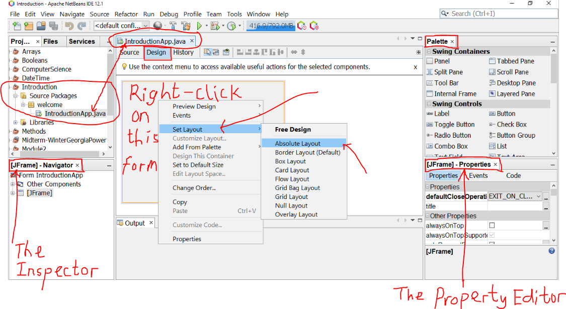566x309 pixels.
Task: Click the Debug Project icon
Action: point(215,26)
